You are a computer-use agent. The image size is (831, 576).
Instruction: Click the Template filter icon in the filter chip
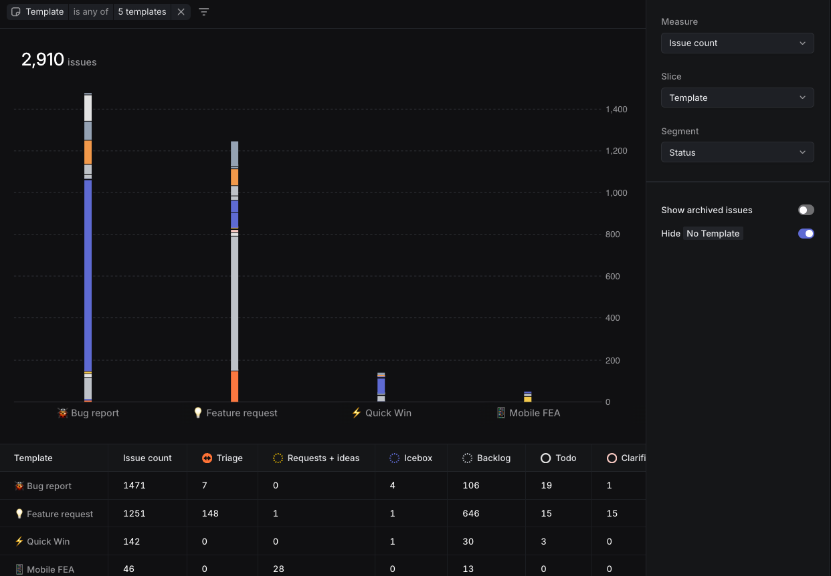tap(15, 11)
